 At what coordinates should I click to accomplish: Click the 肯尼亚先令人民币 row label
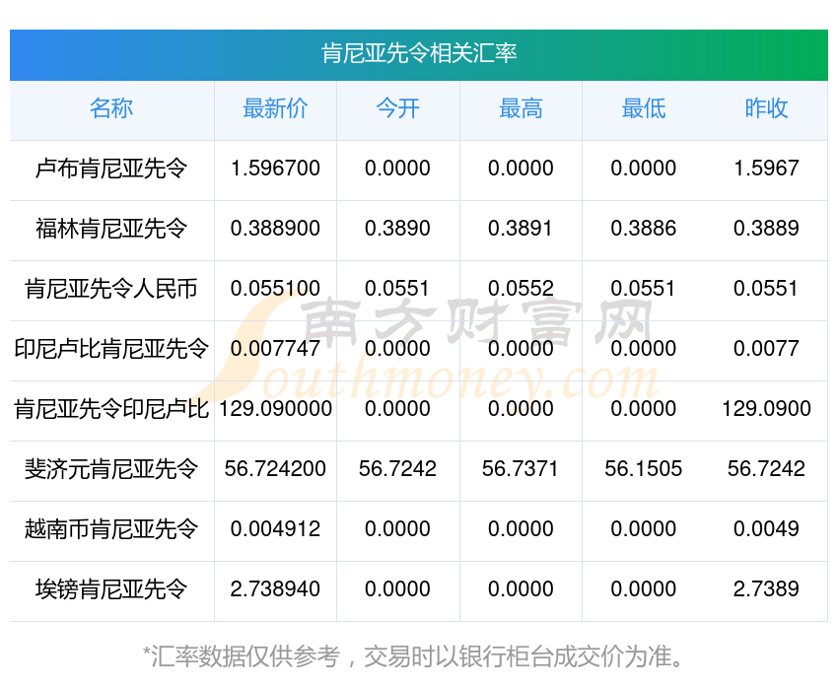pos(111,289)
